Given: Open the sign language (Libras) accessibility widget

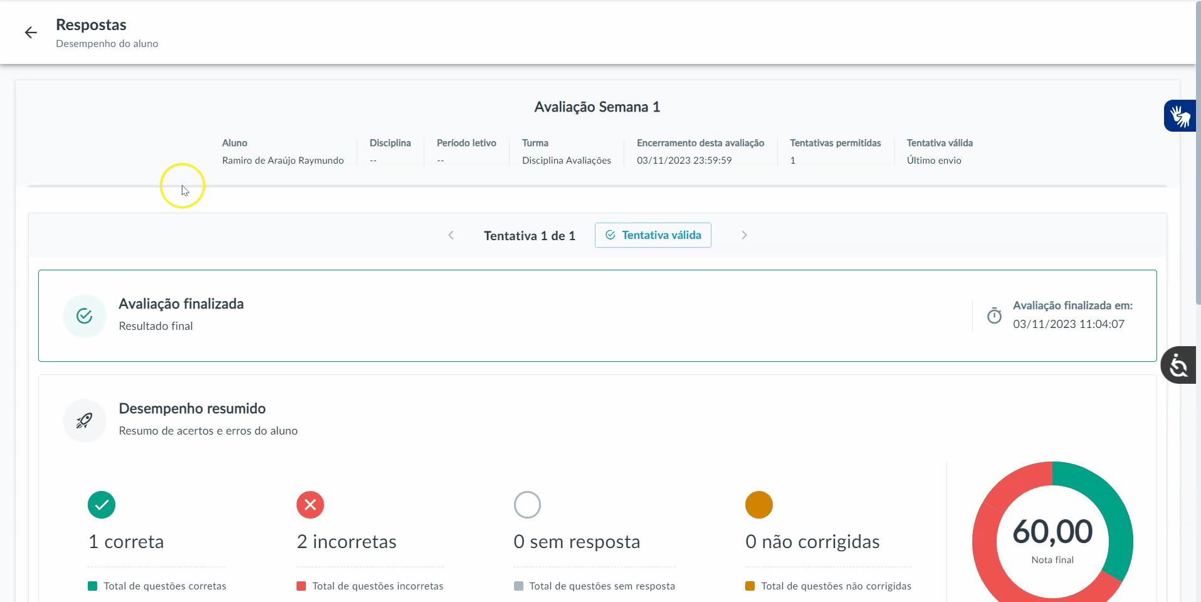Looking at the screenshot, I should pyautogui.click(x=1180, y=116).
